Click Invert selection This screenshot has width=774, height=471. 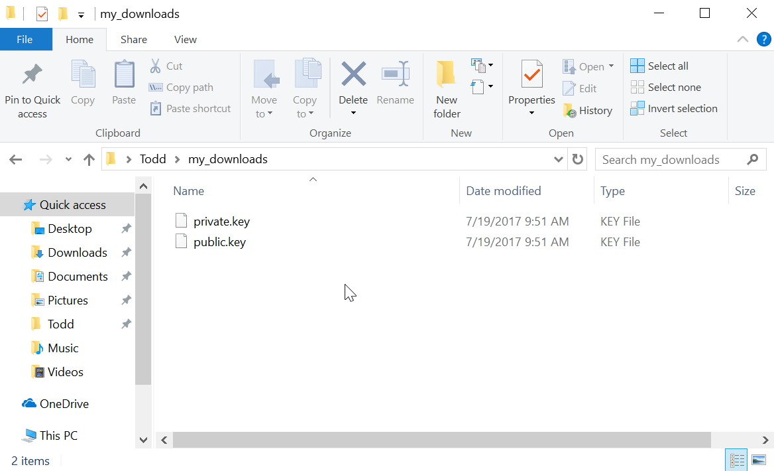pyautogui.click(x=674, y=109)
